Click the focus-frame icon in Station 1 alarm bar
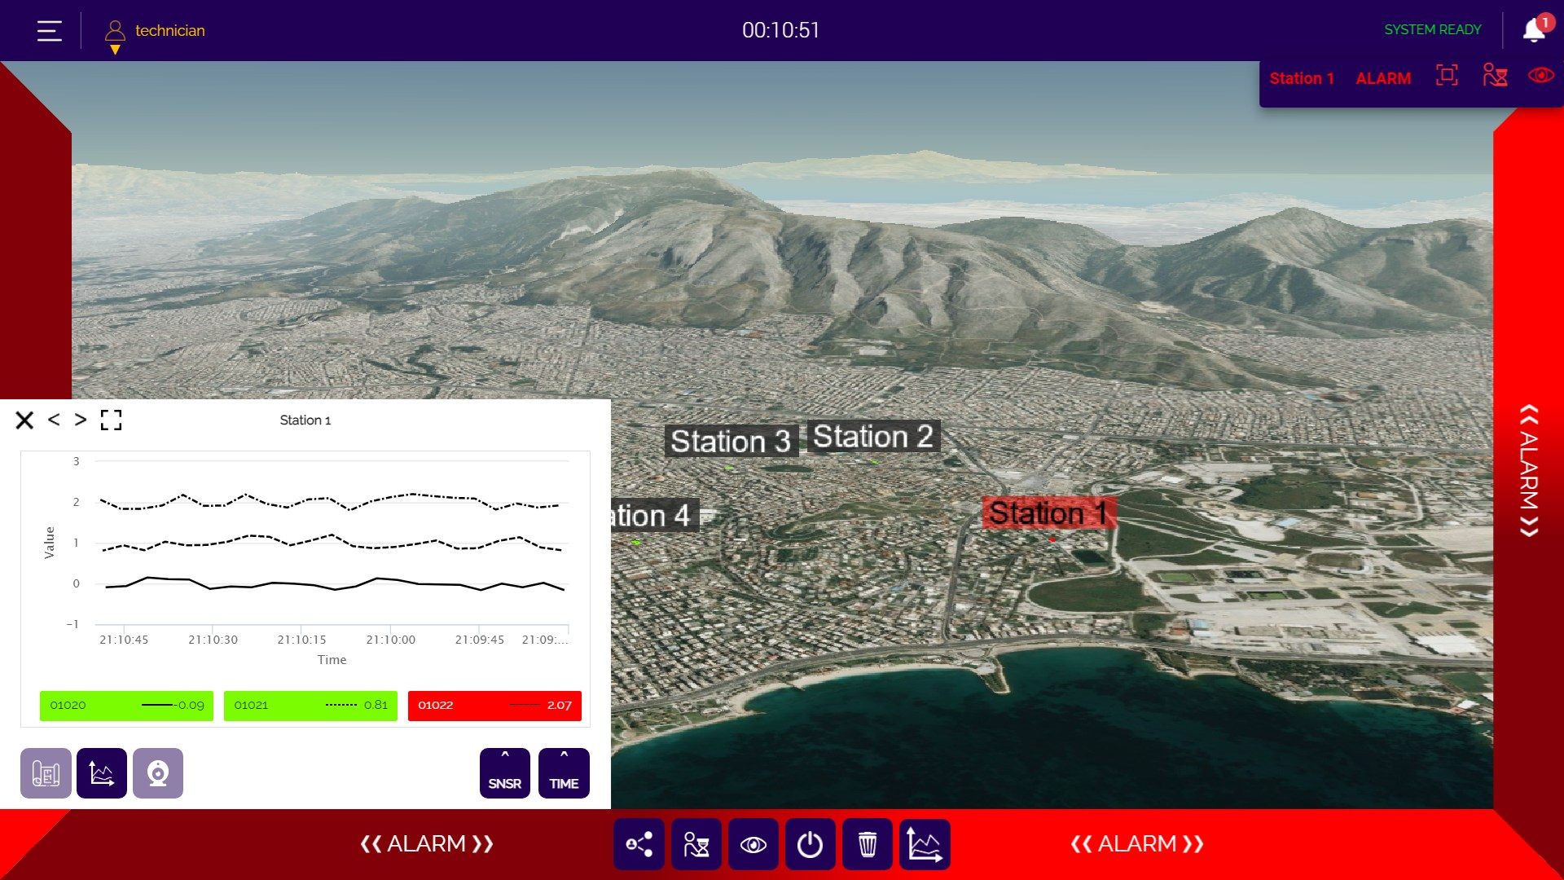The height and width of the screenshot is (880, 1564). click(x=1447, y=76)
